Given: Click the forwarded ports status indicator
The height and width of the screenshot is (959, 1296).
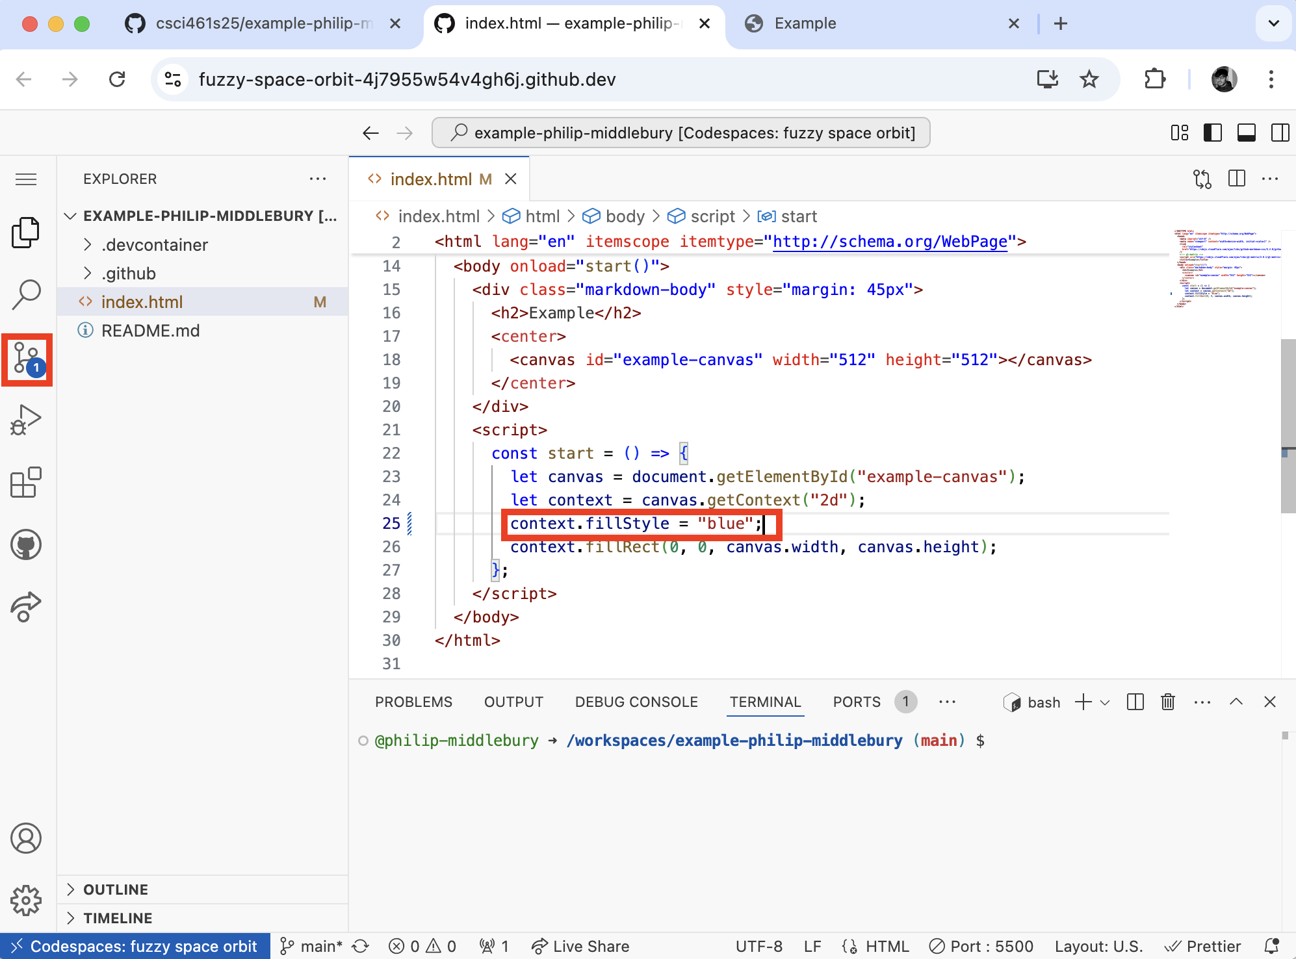Looking at the screenshot, I should pyautogui.click(x=494, y=946).
